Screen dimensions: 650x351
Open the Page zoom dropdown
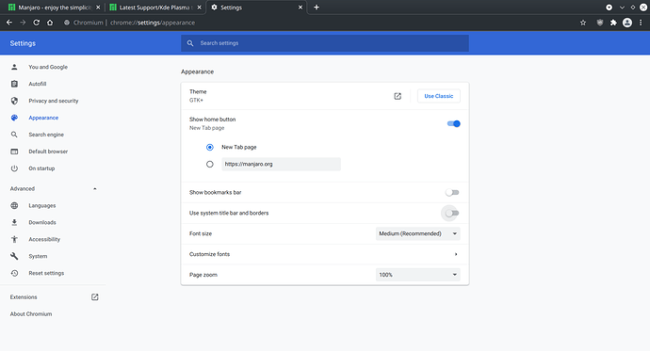[x=418, y=275]
